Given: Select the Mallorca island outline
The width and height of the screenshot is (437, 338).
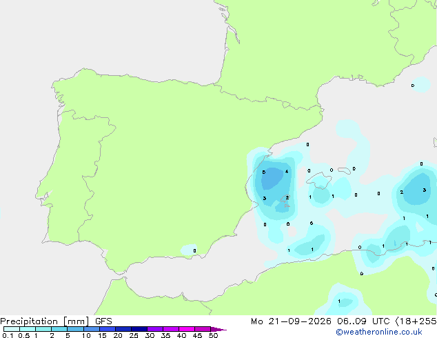Looking at the screenshot, I should [320, 181].
